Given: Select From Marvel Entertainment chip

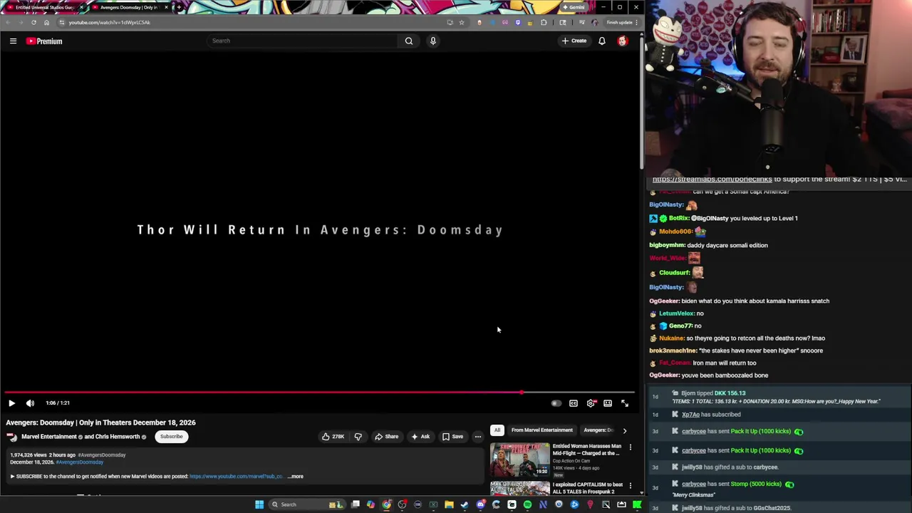Looking at the screenshot, I should pyautogui.click(x=541, y=430).
